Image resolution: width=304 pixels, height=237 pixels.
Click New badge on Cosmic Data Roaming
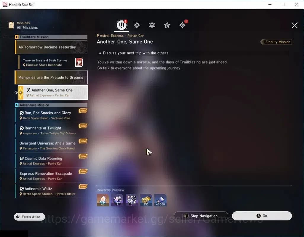83,156
